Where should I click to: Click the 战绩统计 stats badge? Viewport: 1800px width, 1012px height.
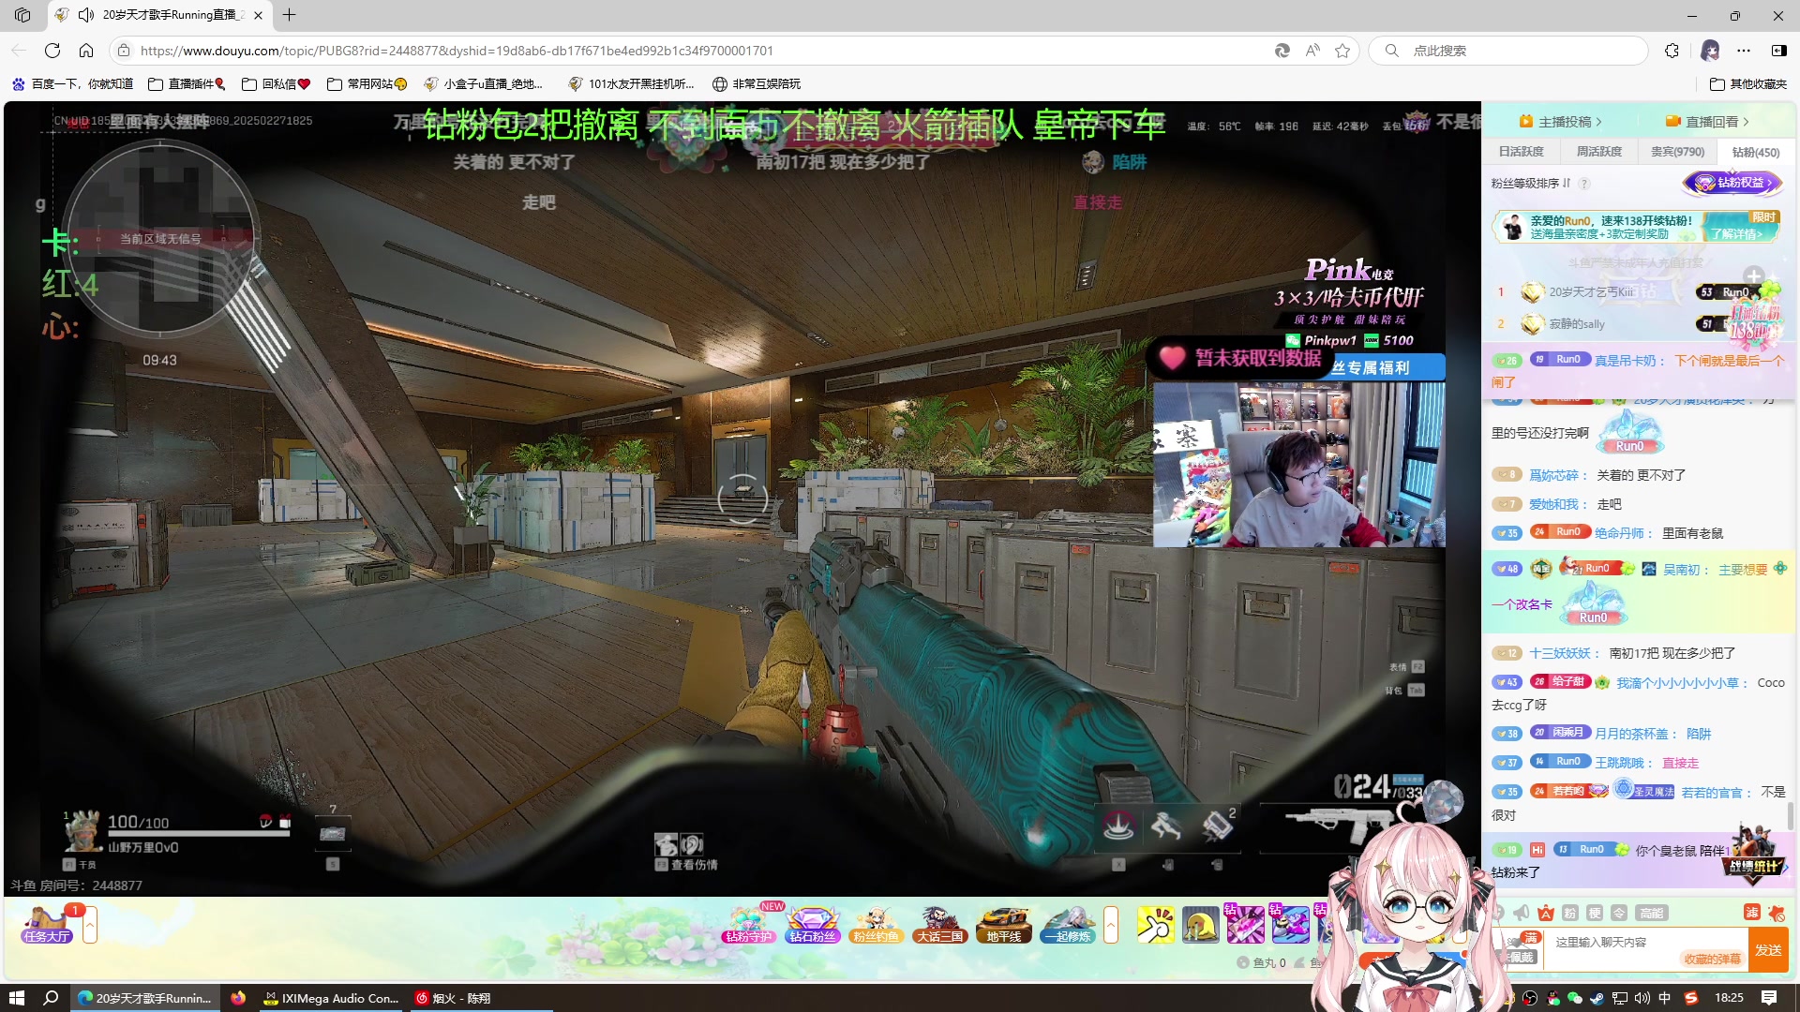(1754, 853)
